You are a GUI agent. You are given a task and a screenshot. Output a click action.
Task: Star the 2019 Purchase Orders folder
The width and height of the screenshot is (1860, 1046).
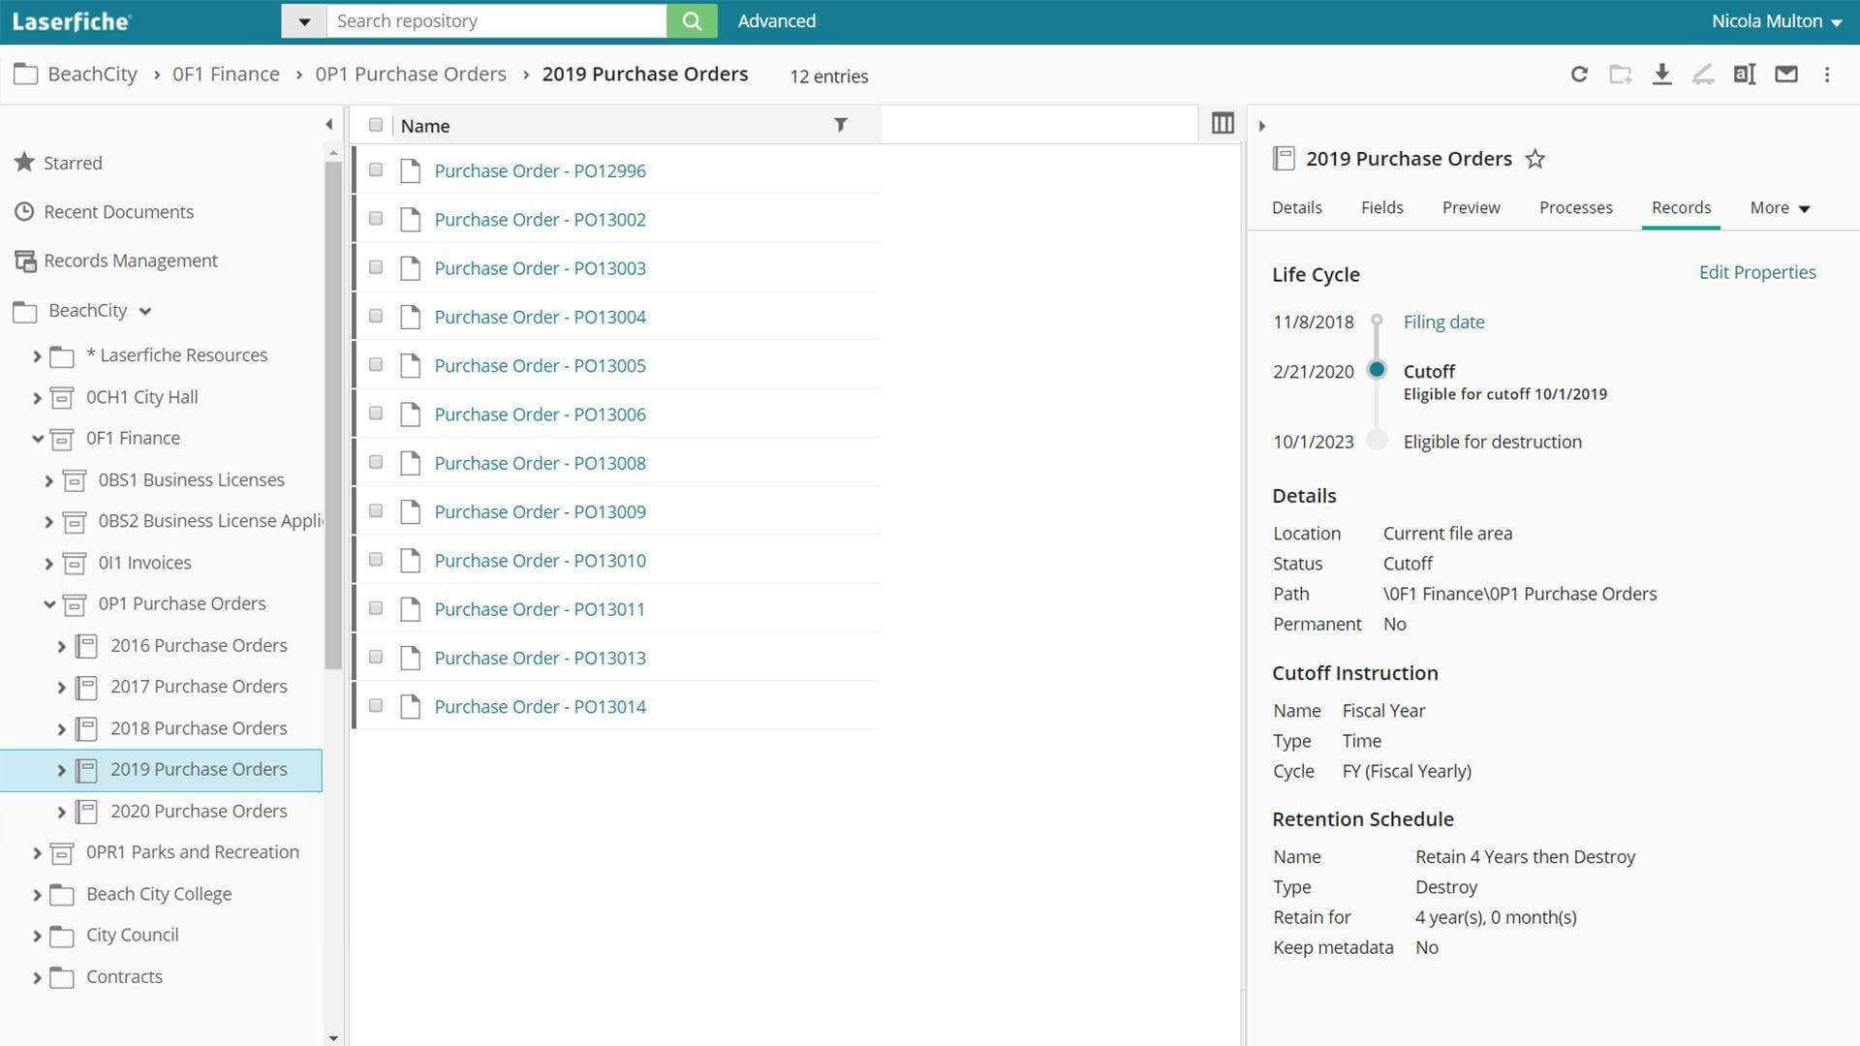pyautogui.click(x=1535, y=159)
